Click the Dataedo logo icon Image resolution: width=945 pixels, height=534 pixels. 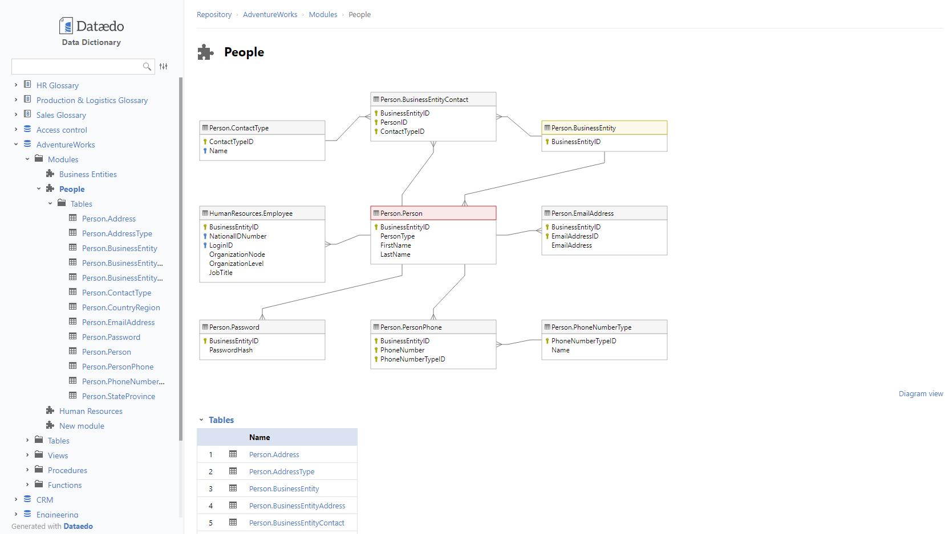tap(66, 26)
